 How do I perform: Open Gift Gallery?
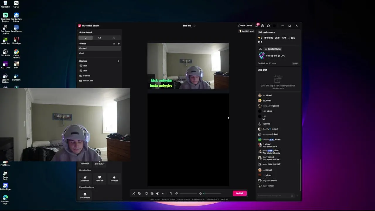coord(100,164)
